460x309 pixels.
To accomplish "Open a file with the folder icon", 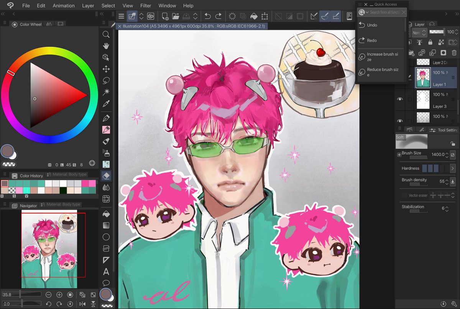I will (x=176, y=16).
